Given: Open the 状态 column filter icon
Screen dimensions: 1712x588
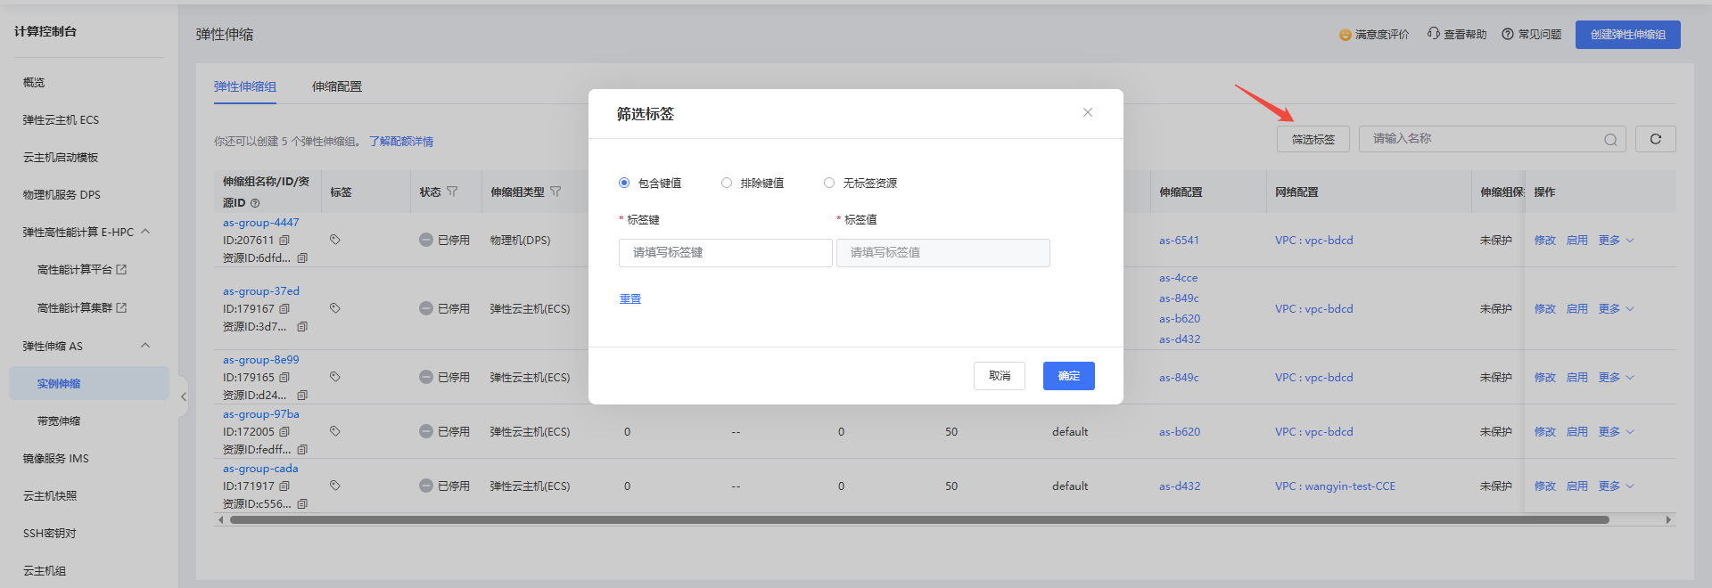Looking at the screenshot, I should tap(452, 192).
